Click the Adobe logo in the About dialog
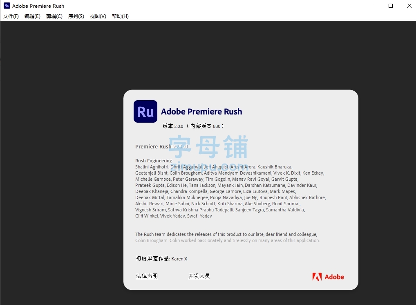 click(x=328, y=277)
